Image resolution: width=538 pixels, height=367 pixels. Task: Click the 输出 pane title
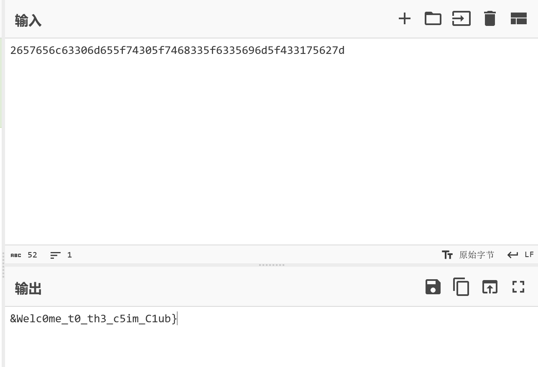[x=28, y=288]
